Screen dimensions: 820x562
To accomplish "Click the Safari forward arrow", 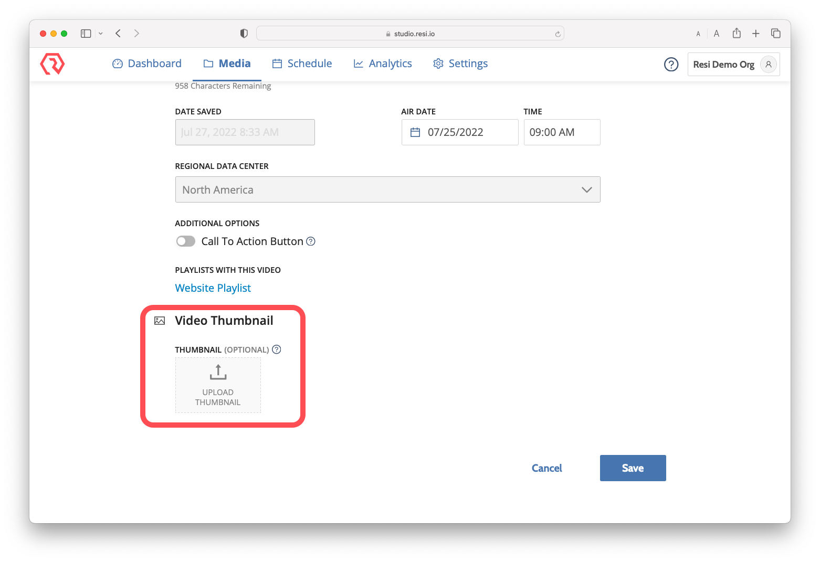I will (x=137, y=34).
